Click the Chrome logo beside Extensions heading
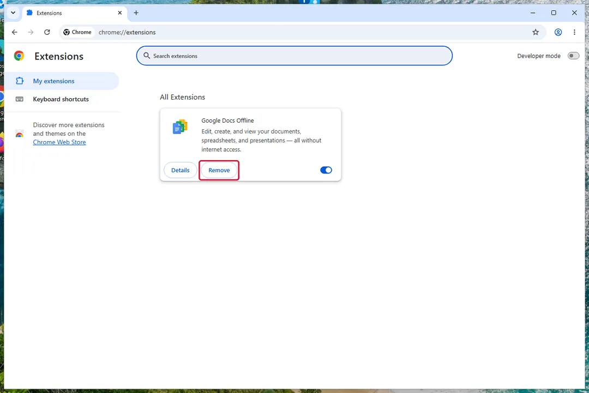Viewport: 589px width, 393px height. [19, 56]
